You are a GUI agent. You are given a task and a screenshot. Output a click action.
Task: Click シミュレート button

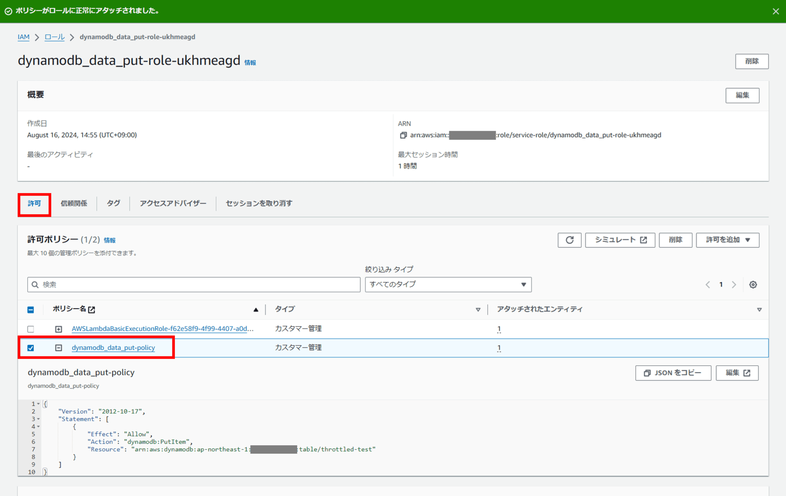[x=620, y=240]
